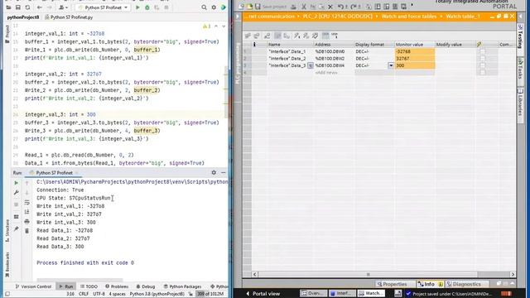Rerun using the green play icon in Run panel
The image size is (530, 298).
tap(16, 183)
